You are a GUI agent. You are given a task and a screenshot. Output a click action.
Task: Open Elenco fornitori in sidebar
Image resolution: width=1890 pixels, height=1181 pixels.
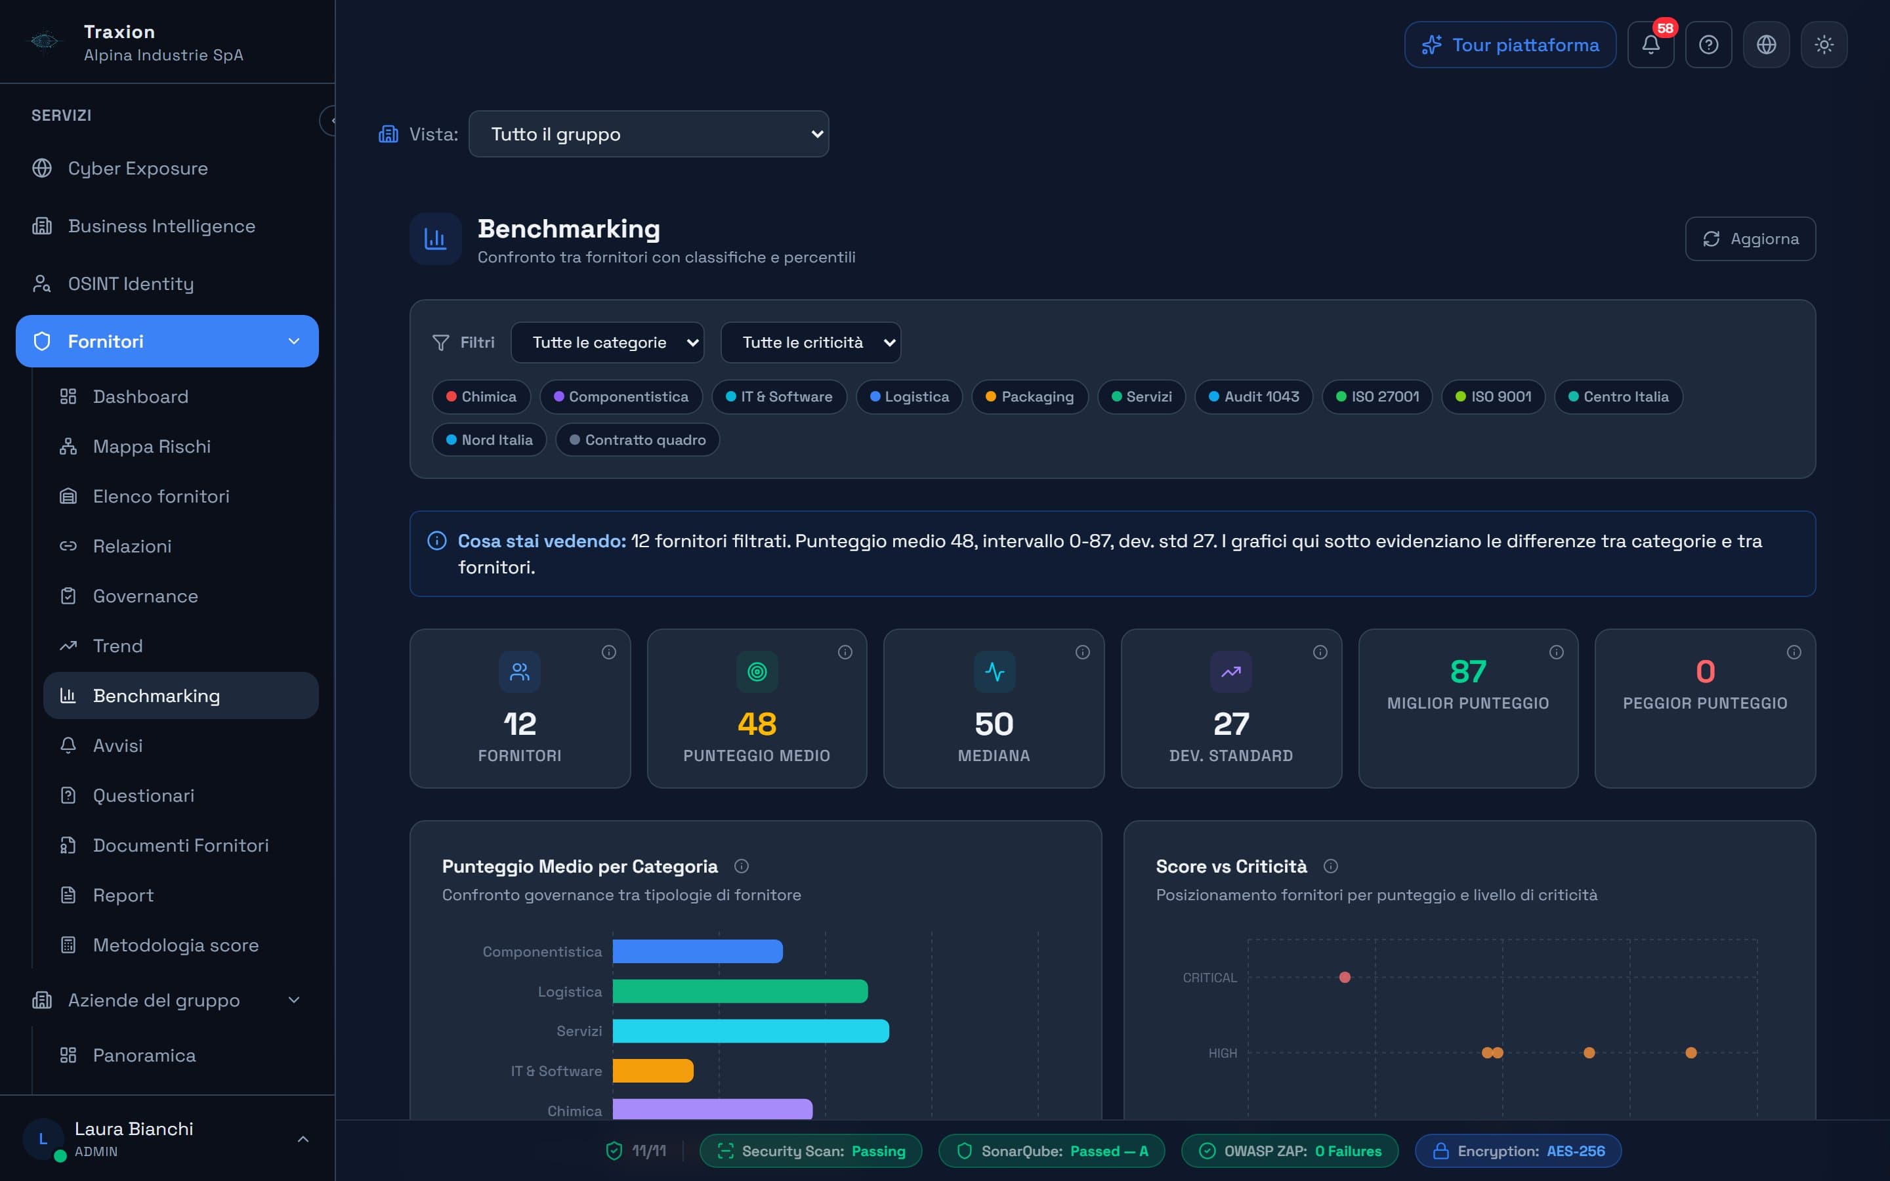click(x=180, y=497)
